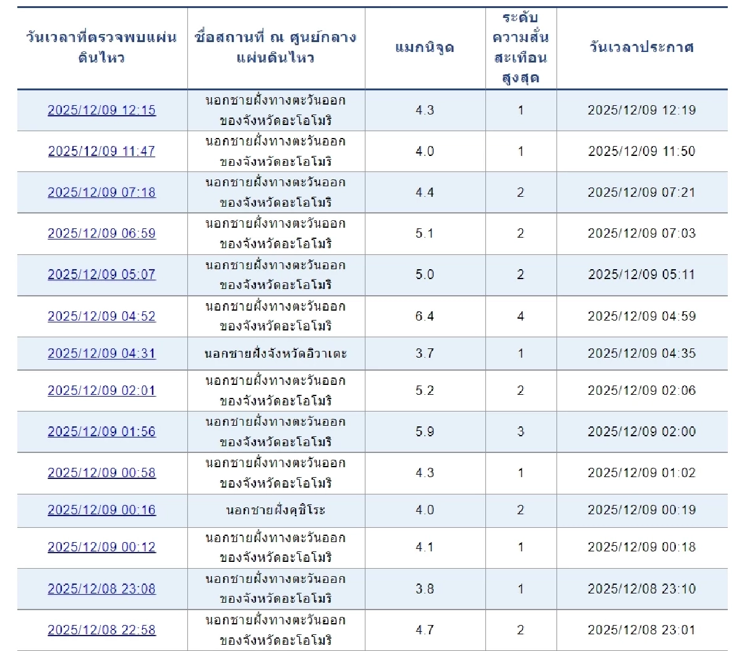Click the announcement date-time column header
Viewport: 742px width, 651px height.
[642, 45]
